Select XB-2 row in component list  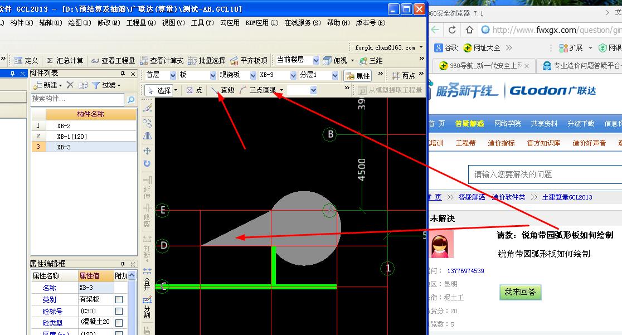[84, 126]
